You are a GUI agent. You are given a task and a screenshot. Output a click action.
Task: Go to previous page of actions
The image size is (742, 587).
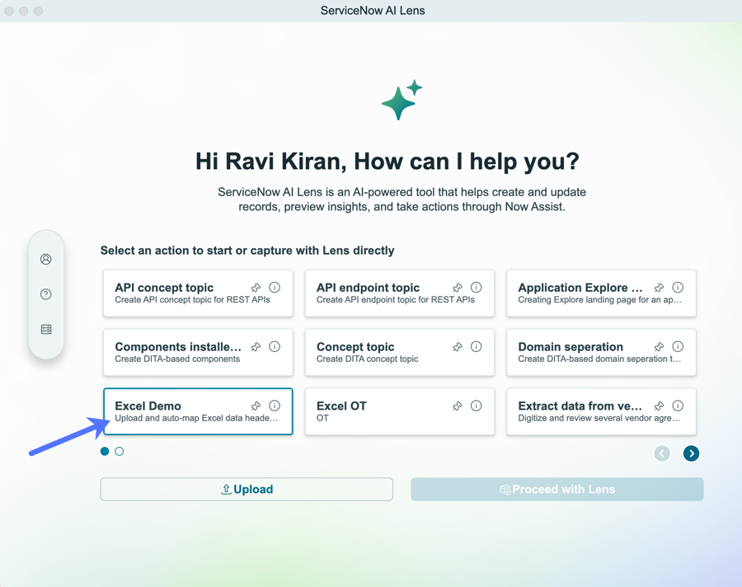(661, 453)
